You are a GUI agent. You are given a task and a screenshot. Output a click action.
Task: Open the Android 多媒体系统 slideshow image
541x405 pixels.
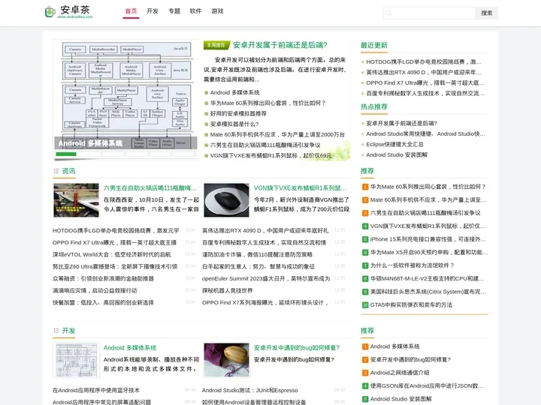pyautogui.click(x=126, y=96)
